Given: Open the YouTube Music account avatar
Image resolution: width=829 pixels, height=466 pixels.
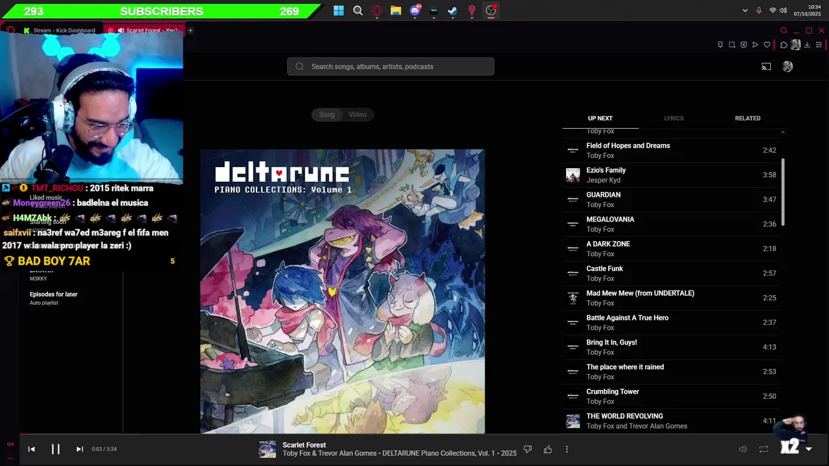Looking at the screenshot, I should point(788,67).
